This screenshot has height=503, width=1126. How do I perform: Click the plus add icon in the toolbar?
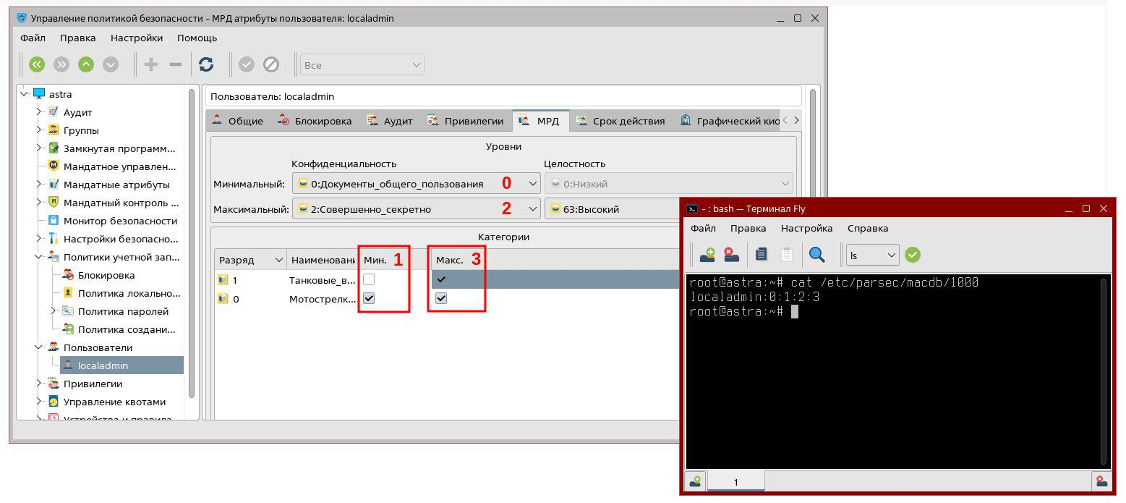click(151, 65)
